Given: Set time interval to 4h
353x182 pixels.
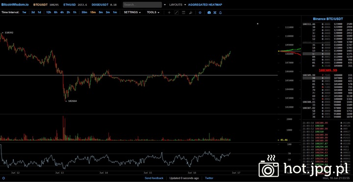Looking at the screenshot, I should (x=62, y=12).
